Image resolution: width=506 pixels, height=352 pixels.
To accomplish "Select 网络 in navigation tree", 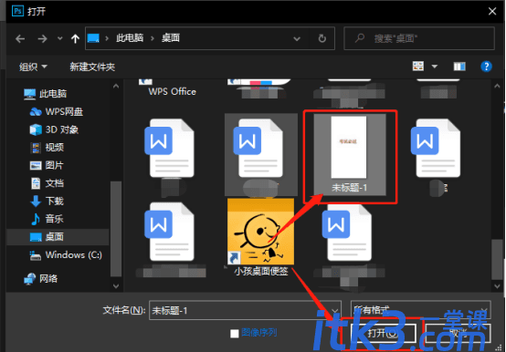I will (41, 278).
